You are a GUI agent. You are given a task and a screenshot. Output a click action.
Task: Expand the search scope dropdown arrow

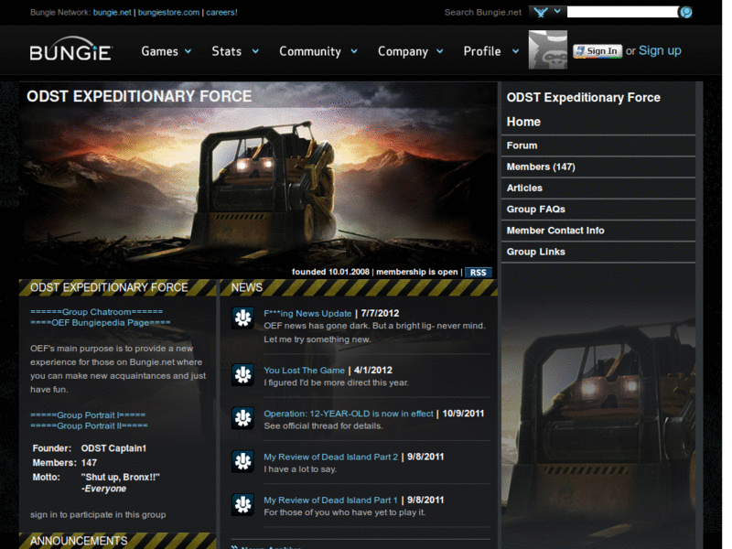pos(557,11)
